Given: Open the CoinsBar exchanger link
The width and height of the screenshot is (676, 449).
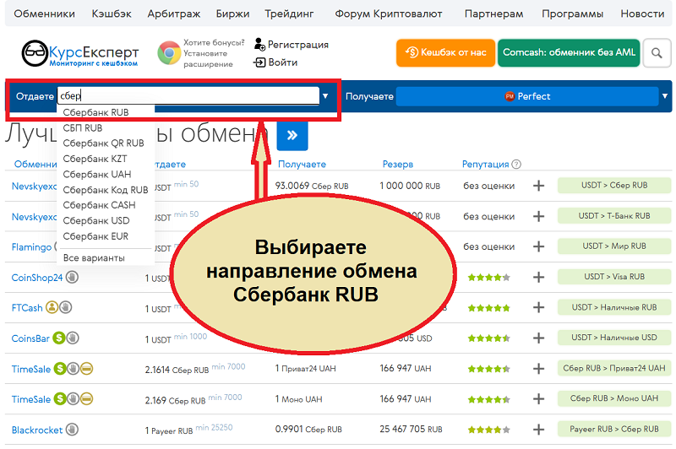Looking at the screenshot, I should click(30, 338).
